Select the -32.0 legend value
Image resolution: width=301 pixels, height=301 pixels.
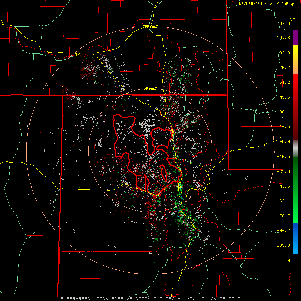283,172
